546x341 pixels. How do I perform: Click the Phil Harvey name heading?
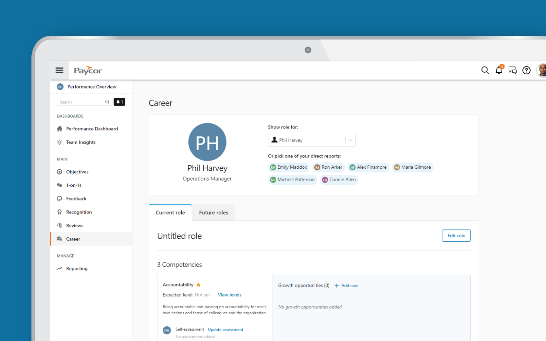point(207,168)
